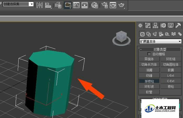Click the C-Ext button
The image size is (183, 118).
[171, 81]
